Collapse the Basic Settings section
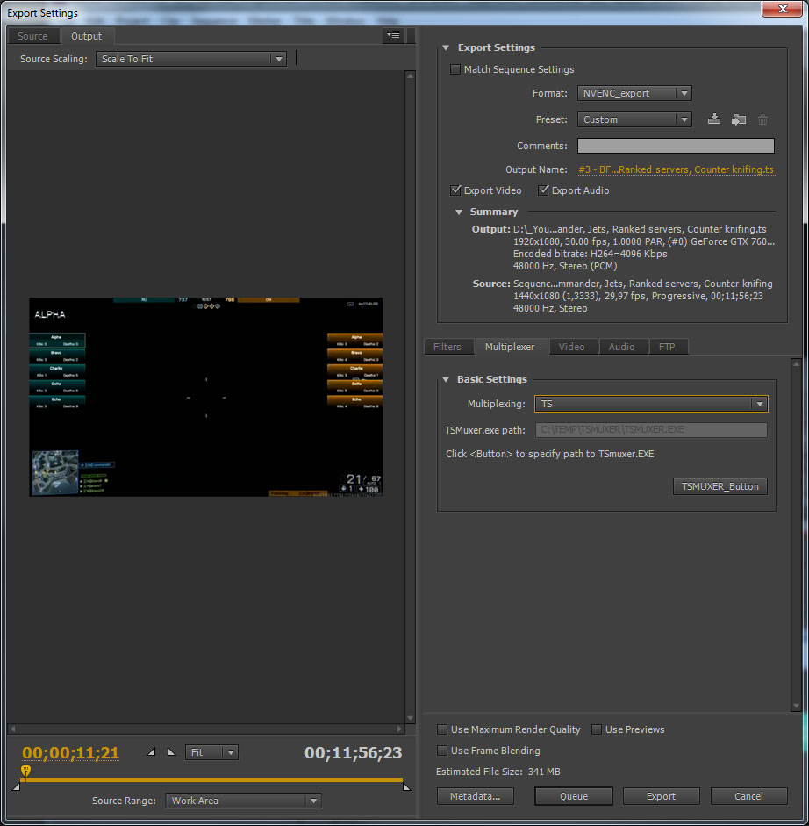 pos(446,379)
